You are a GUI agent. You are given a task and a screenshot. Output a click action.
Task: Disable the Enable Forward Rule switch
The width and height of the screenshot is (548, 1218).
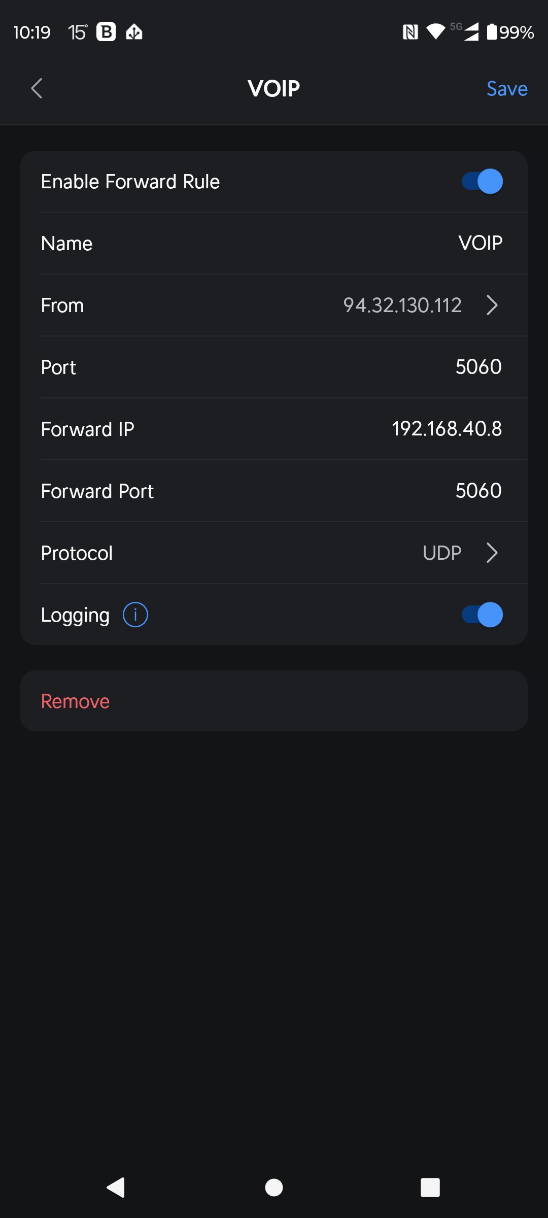point(482,182)
